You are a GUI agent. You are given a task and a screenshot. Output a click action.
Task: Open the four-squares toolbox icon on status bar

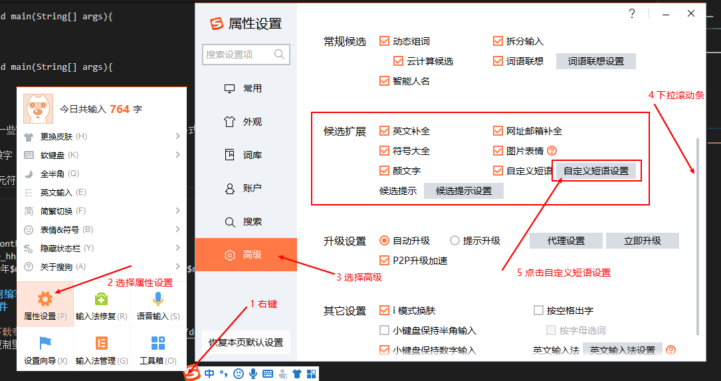[312, 374]
